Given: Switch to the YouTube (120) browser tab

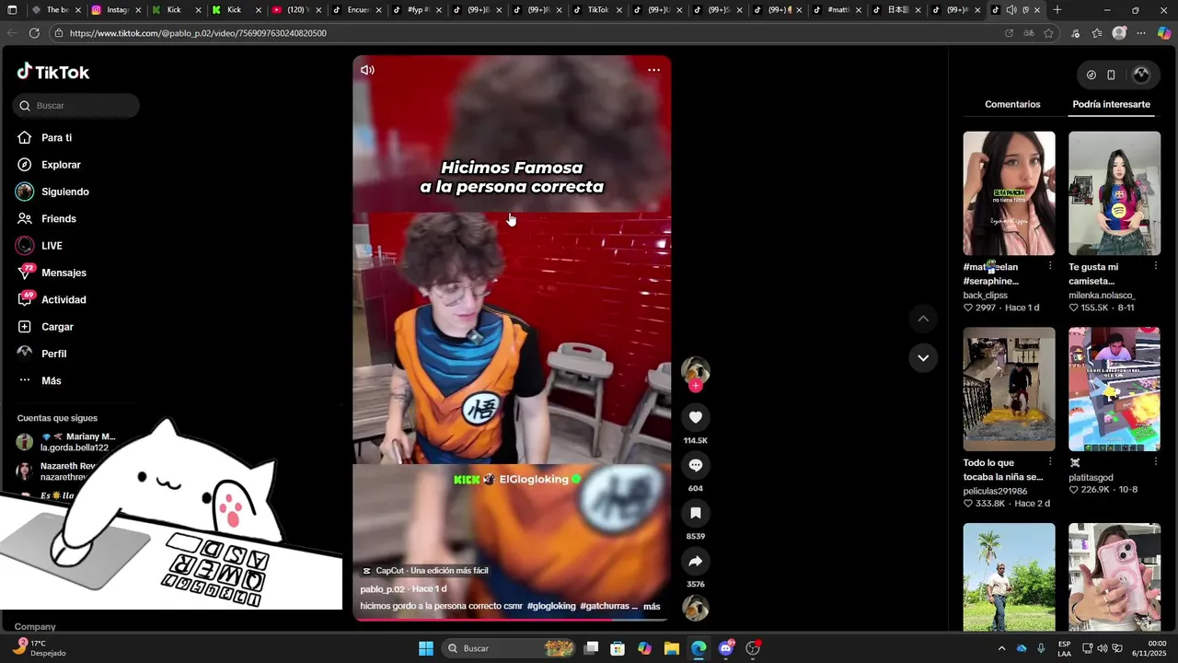Looking at the screenshot, I should point(294,10).
